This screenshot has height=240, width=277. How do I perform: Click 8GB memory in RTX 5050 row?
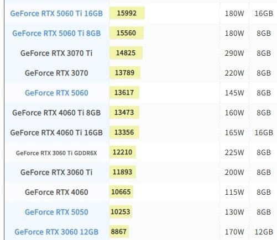click(x=264, y=212)
